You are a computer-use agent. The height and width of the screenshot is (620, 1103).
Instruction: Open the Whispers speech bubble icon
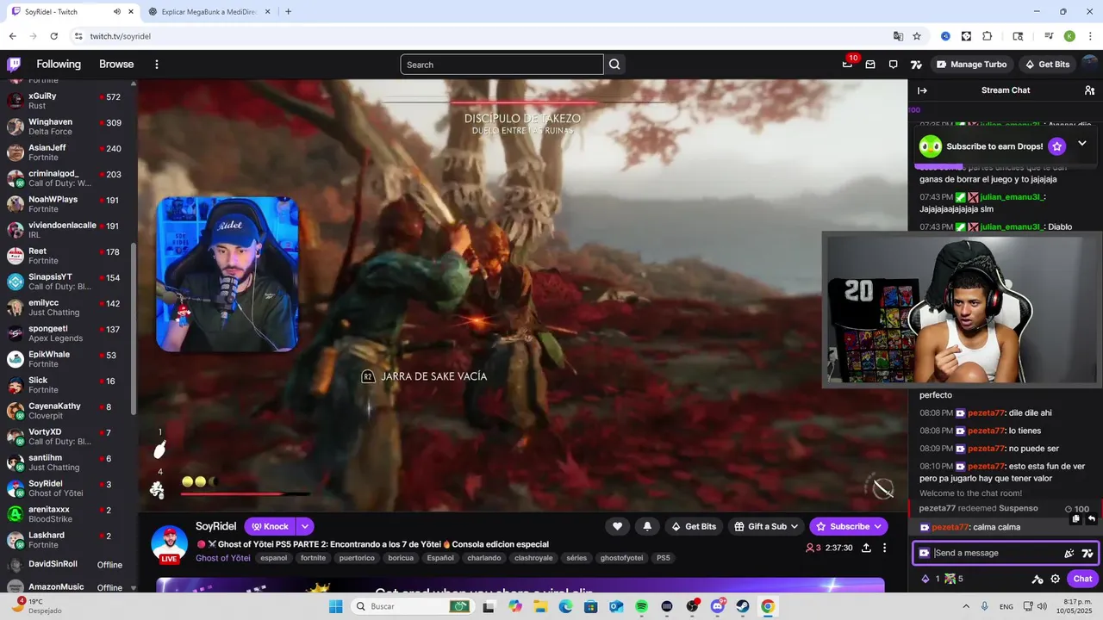tap(893, 65)
